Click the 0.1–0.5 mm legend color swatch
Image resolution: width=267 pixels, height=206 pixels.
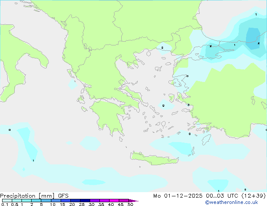coord(7,201)
